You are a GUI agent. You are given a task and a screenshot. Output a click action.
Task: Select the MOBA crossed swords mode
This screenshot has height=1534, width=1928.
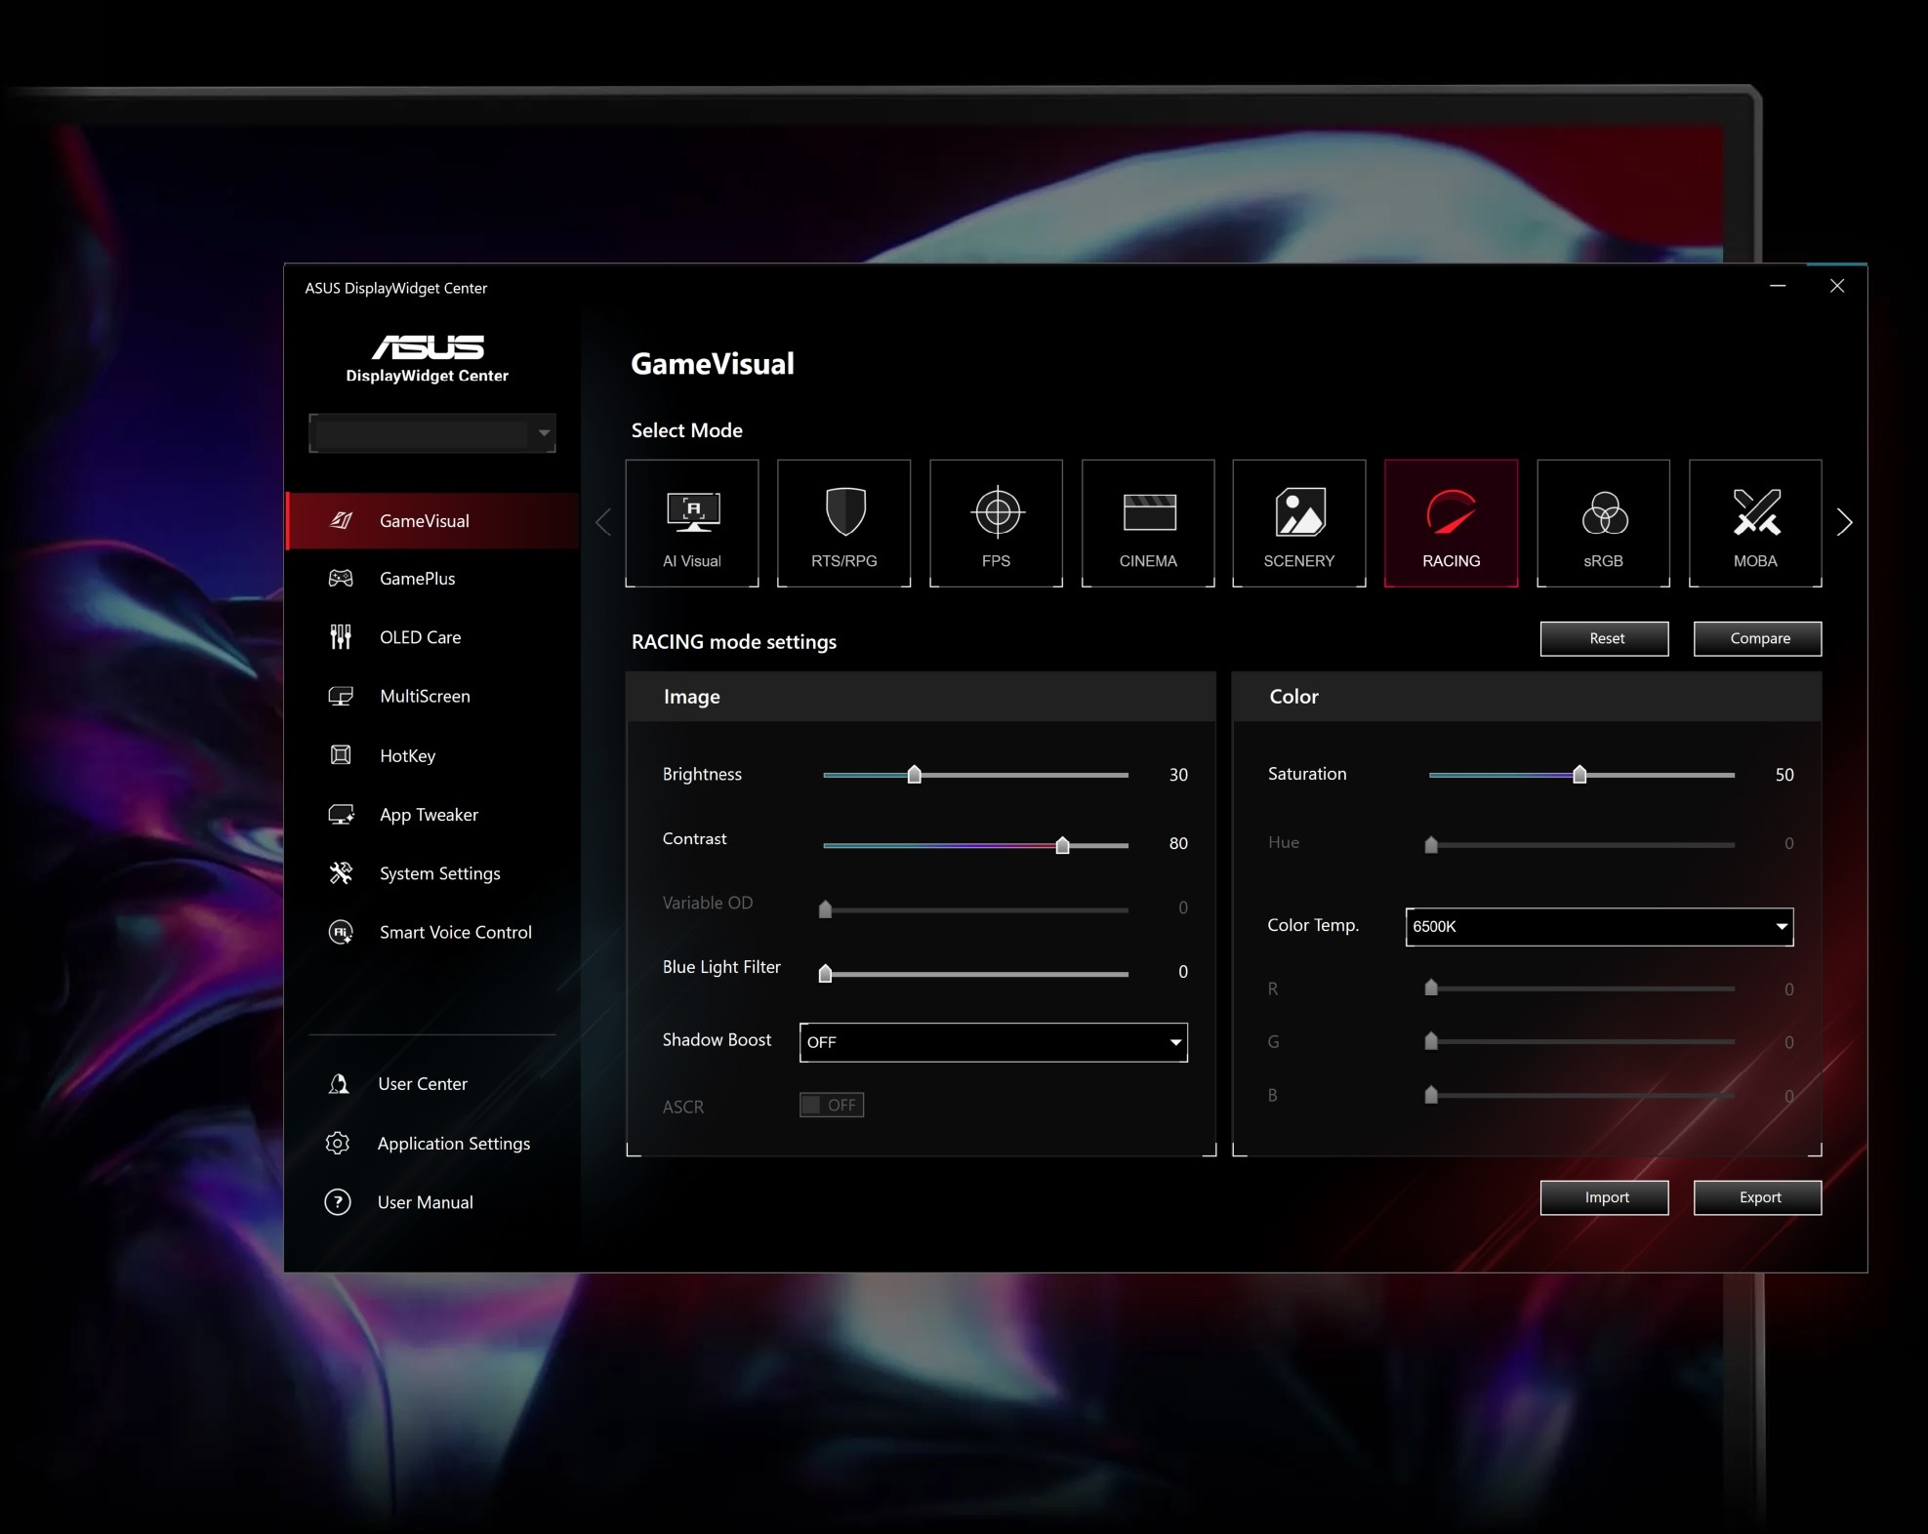pyautogui.click(x=1755, y=523)
